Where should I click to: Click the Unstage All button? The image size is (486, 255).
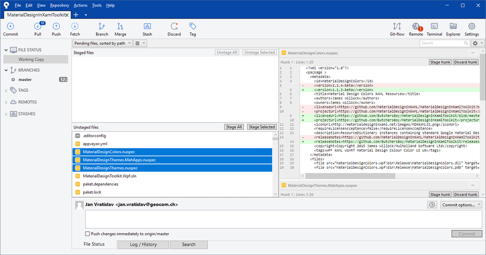[x=227, y=52]
